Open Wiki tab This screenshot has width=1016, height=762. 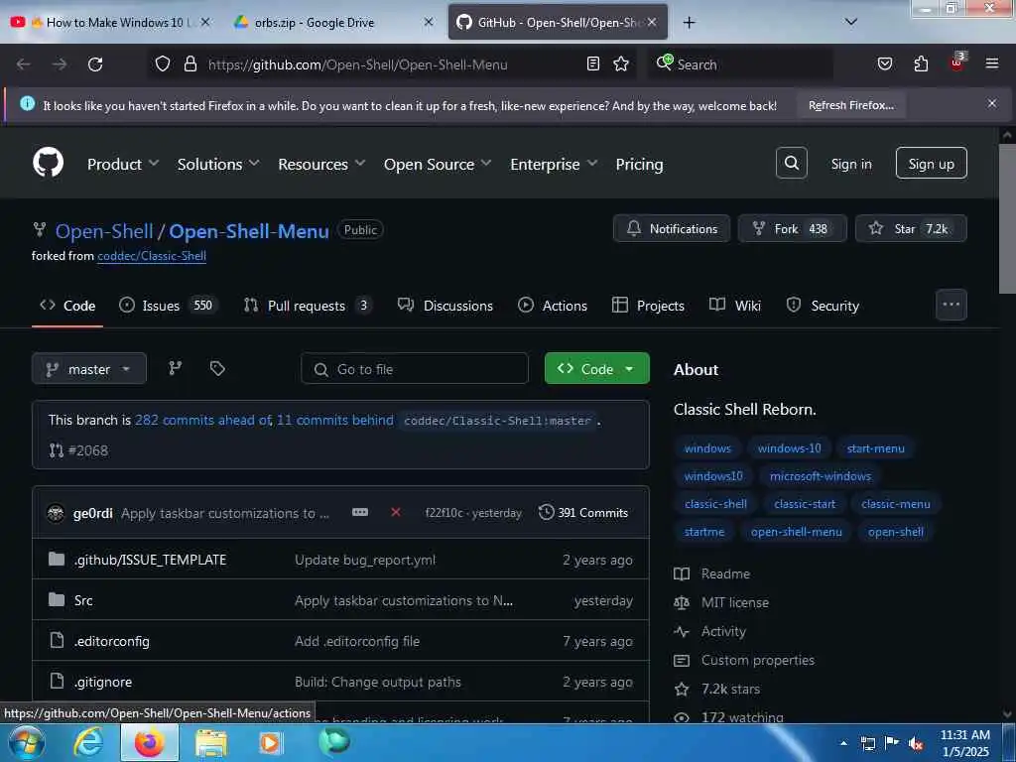(x=735, y=306)
